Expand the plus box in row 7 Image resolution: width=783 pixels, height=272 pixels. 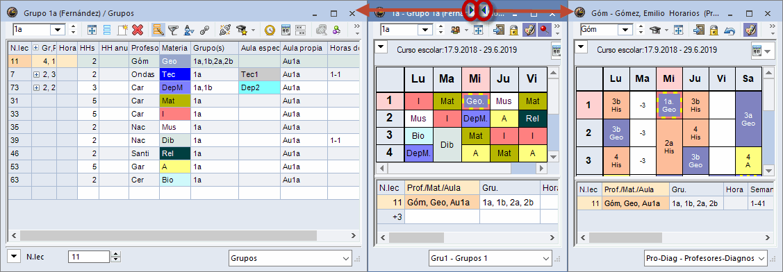[x=36, y=74]
